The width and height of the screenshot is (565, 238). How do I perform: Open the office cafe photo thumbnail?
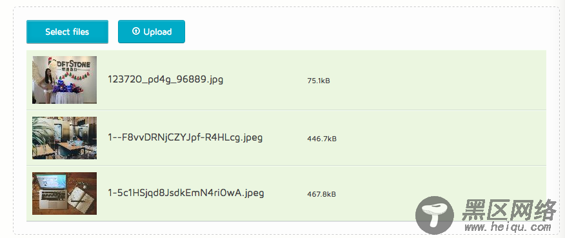coord(64,138)
